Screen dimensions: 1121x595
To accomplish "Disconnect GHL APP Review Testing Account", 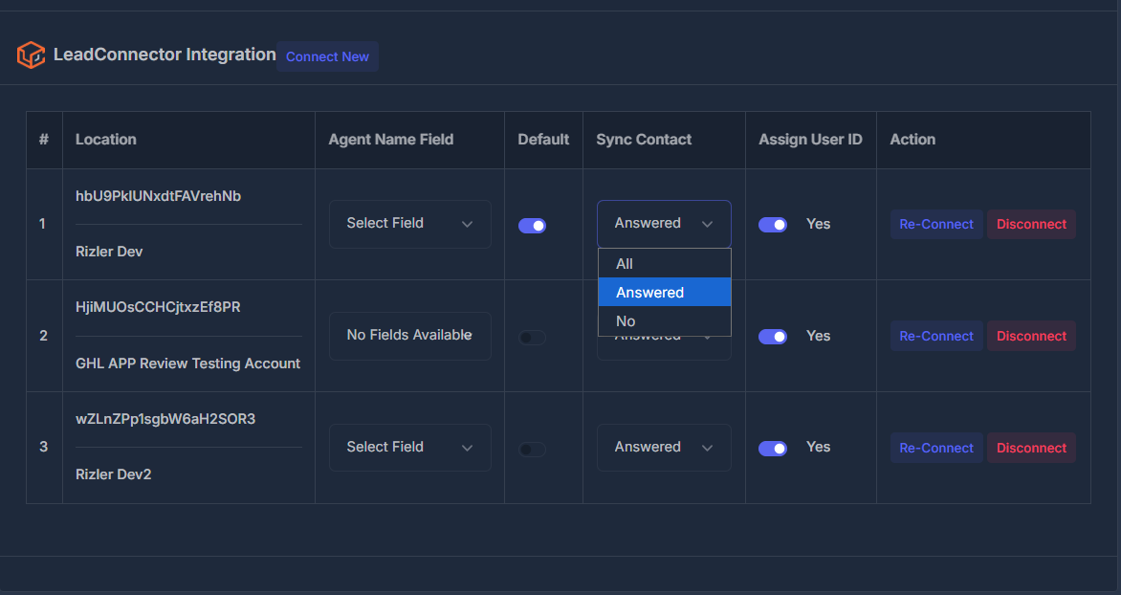I will [1031, 336].
